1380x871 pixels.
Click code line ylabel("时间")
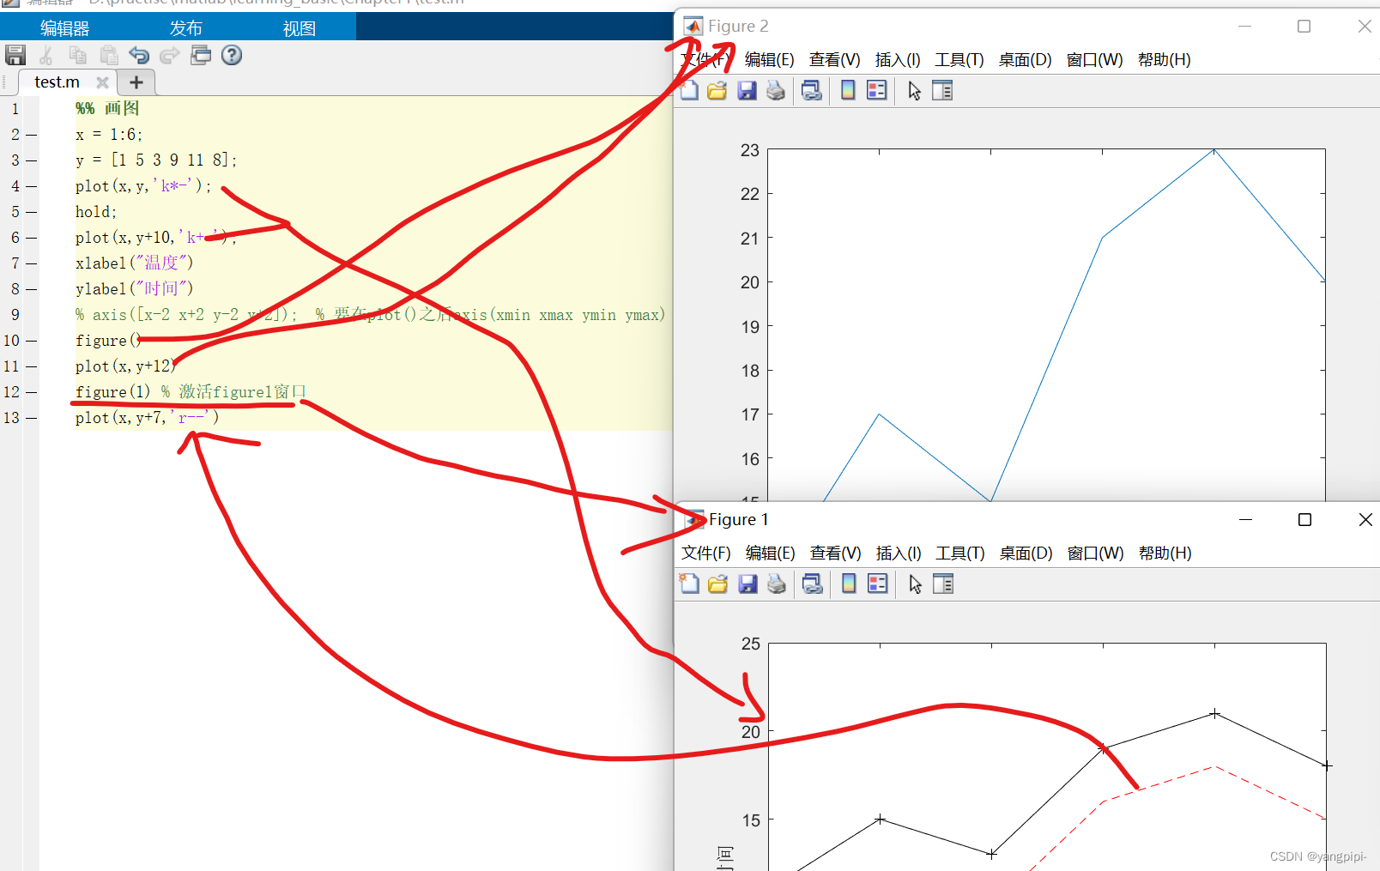click(135, 289)
